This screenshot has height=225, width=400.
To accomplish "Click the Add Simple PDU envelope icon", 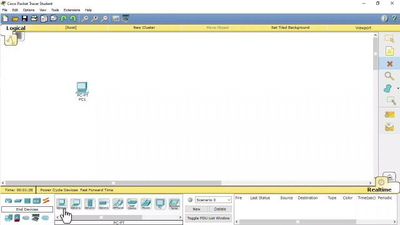I will (x=389, y=114).
